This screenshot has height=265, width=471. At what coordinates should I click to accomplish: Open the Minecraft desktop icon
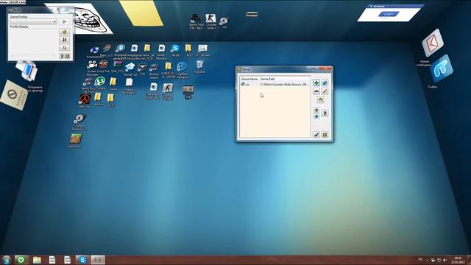75,141
